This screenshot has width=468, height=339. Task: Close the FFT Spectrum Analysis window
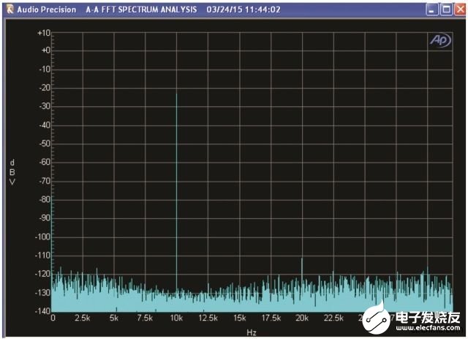pos(461,10)
